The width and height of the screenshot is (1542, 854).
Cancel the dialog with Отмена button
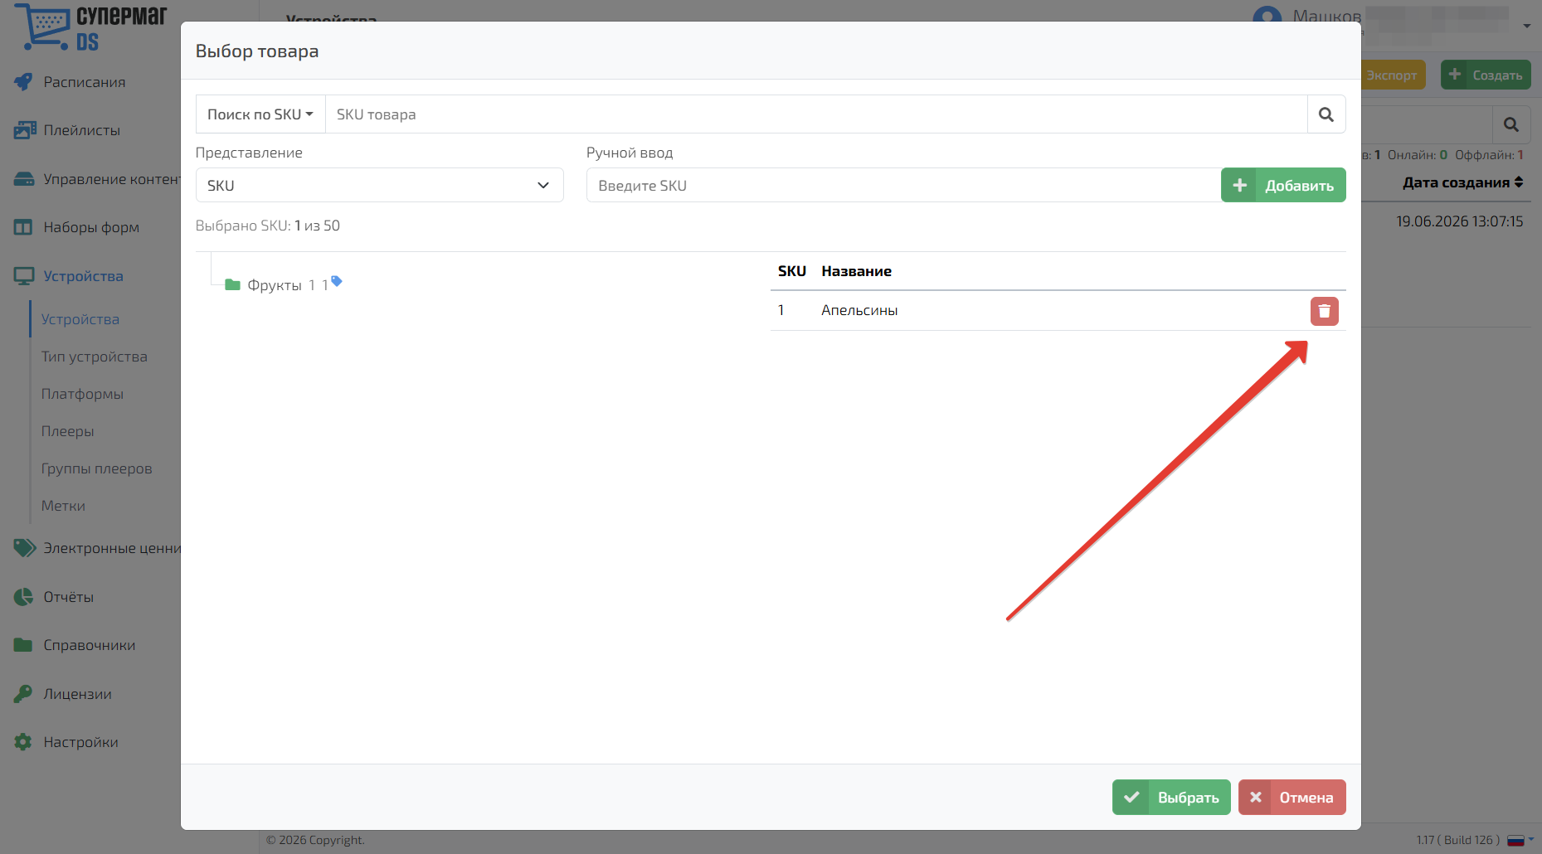coord(1292,797)
